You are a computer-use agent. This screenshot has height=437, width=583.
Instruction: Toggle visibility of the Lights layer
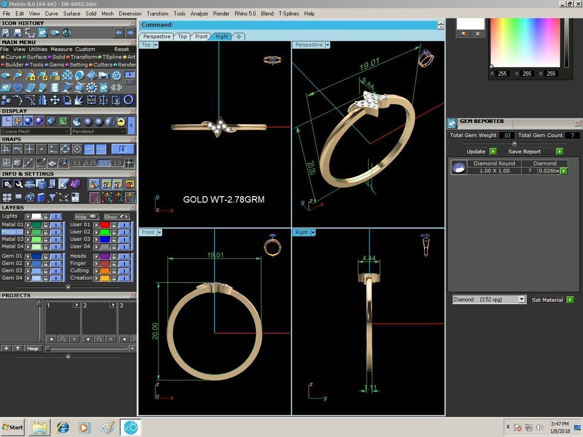point(56,216)
